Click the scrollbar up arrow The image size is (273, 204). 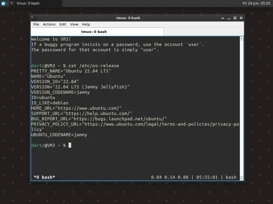[242, 38]
